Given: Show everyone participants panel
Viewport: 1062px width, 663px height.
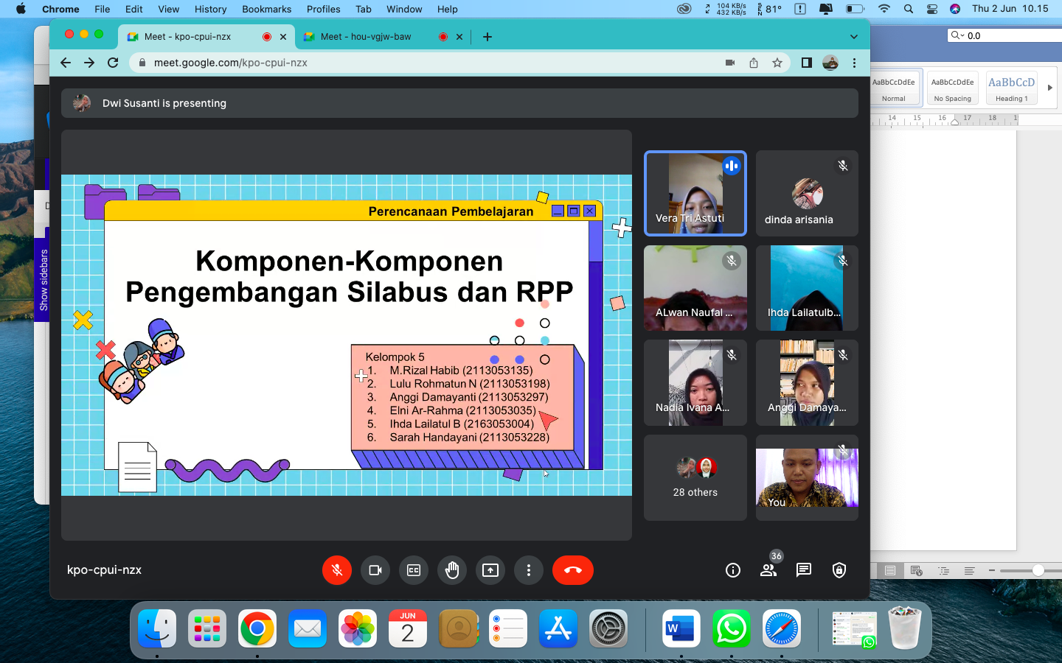Looking at the screenshot, I should tap(768, 570).
